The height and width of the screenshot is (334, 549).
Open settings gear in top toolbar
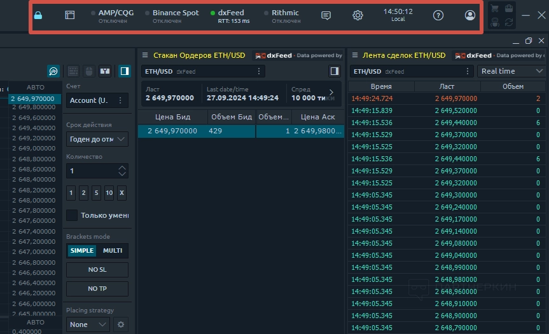[358, 16]
